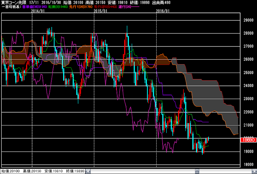Click the scrollbar left arrow button

(x=88, y=171)
